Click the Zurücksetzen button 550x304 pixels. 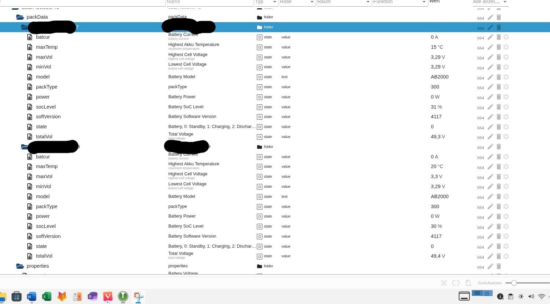[490, 283]
